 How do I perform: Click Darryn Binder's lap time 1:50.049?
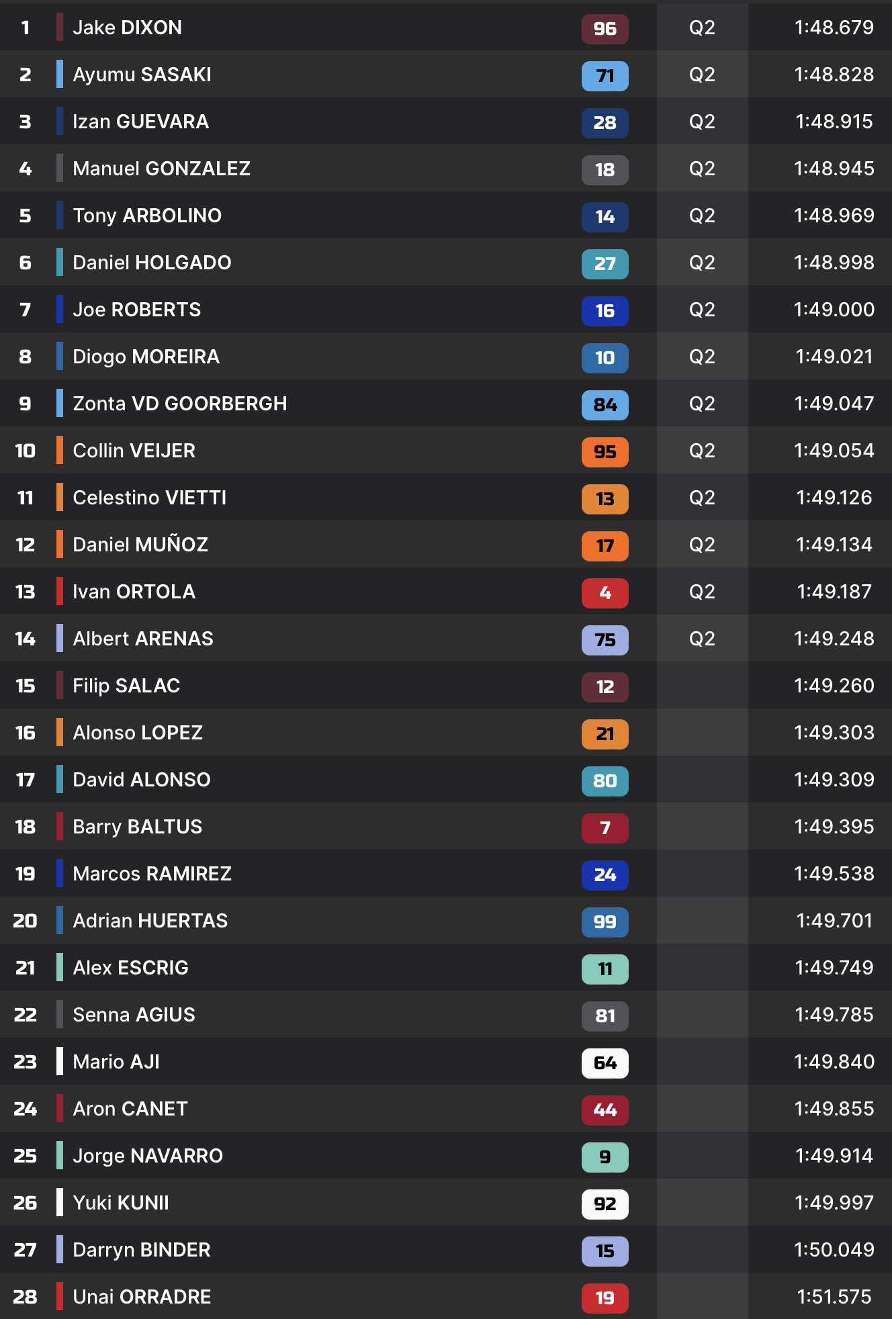[834, 1250]
